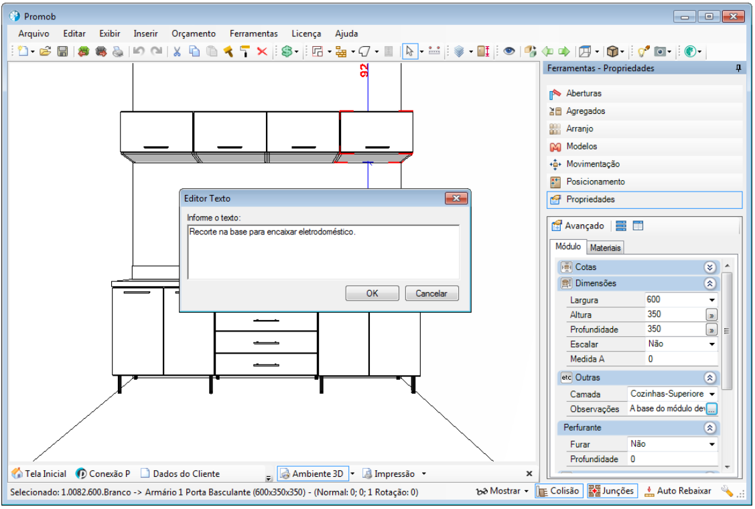Choose the arrow selection tool
The image size is (755, 509).
coord(409,51)
